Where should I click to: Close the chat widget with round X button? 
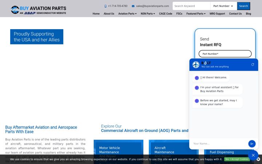coord(253,155)
